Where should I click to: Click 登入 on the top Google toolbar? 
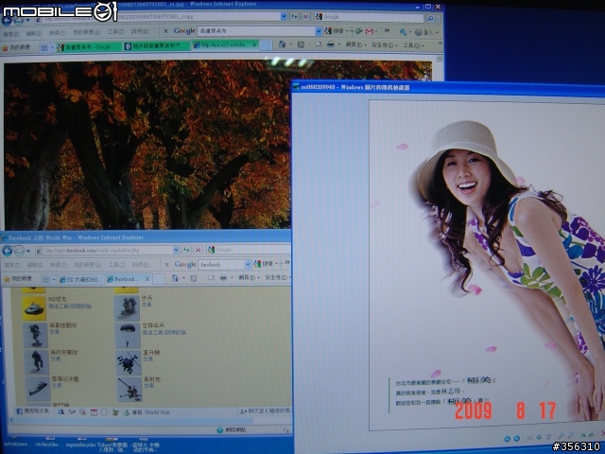424,32
